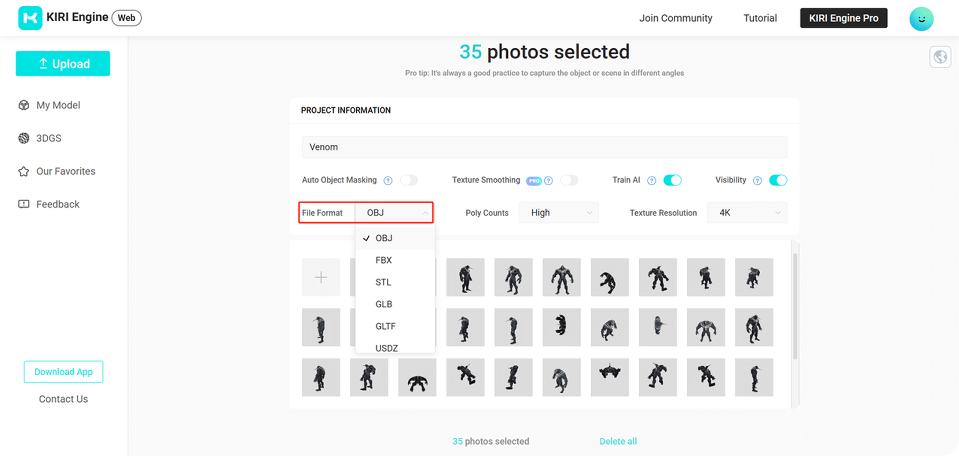Turn off the Visibility toggle
This screenshot has height=456, width=959.
pyautogui.click(x=778, y=181)
